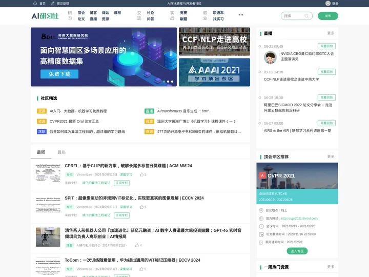The image size is (369, 277).
Task: Open the 意见反馈 feedback pencil icon
Action: (53, 3)
